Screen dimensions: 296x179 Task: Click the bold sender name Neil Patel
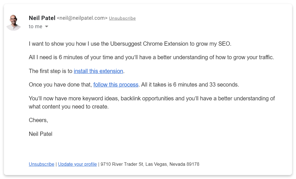click(42, 18)
